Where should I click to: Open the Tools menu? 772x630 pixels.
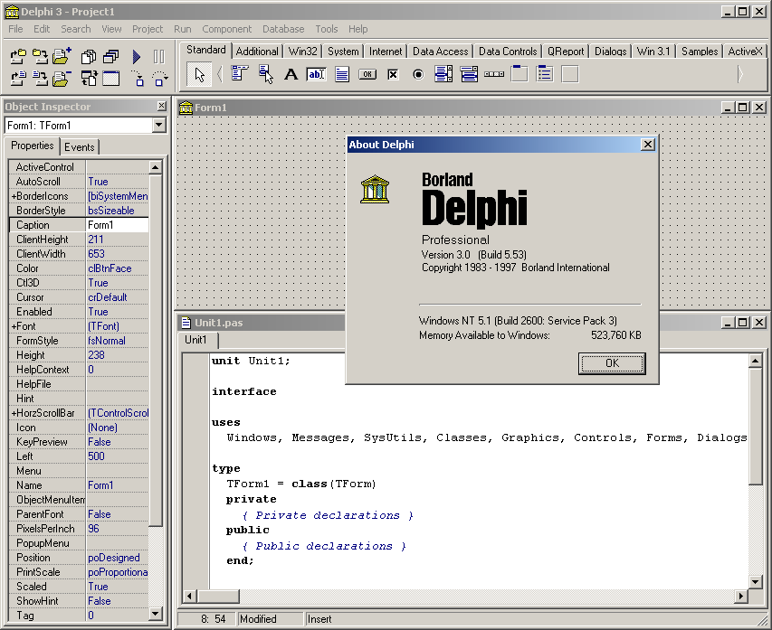click(327, 29)
